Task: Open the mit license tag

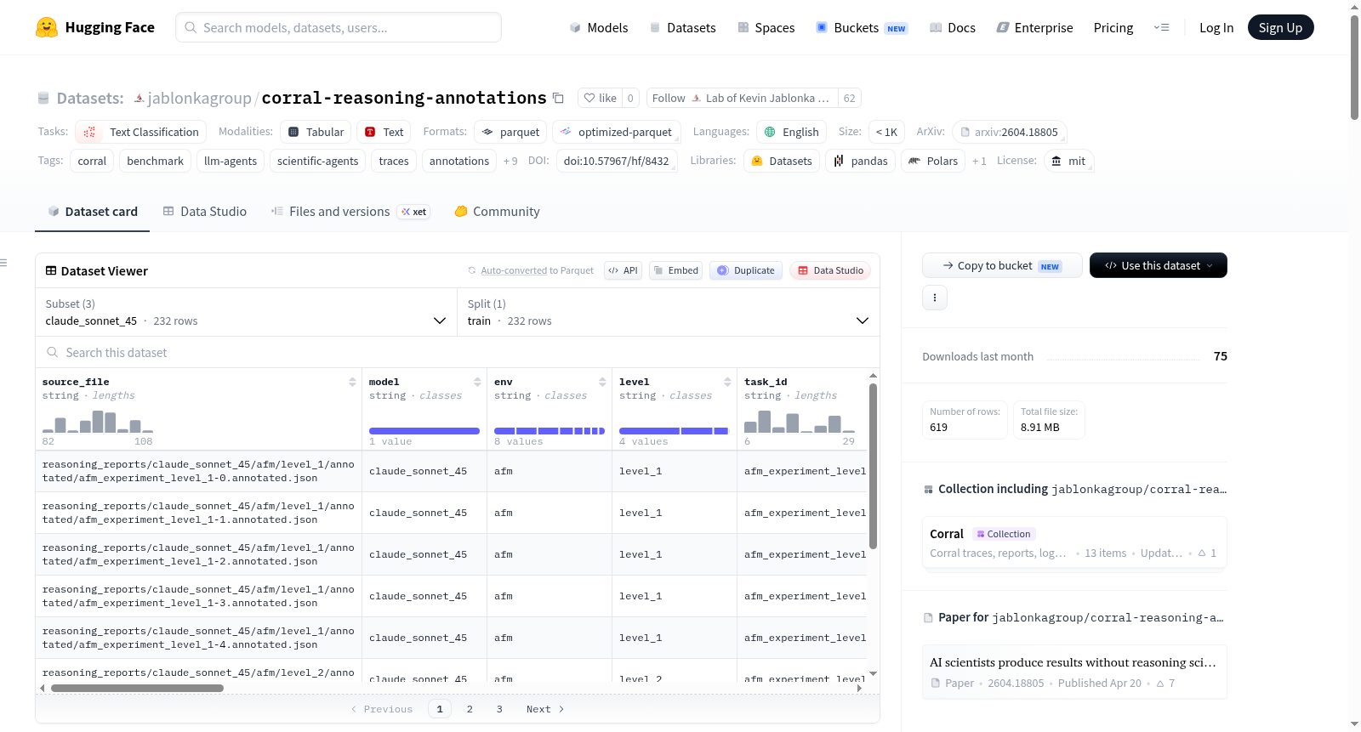Action: coord(1068,161)
